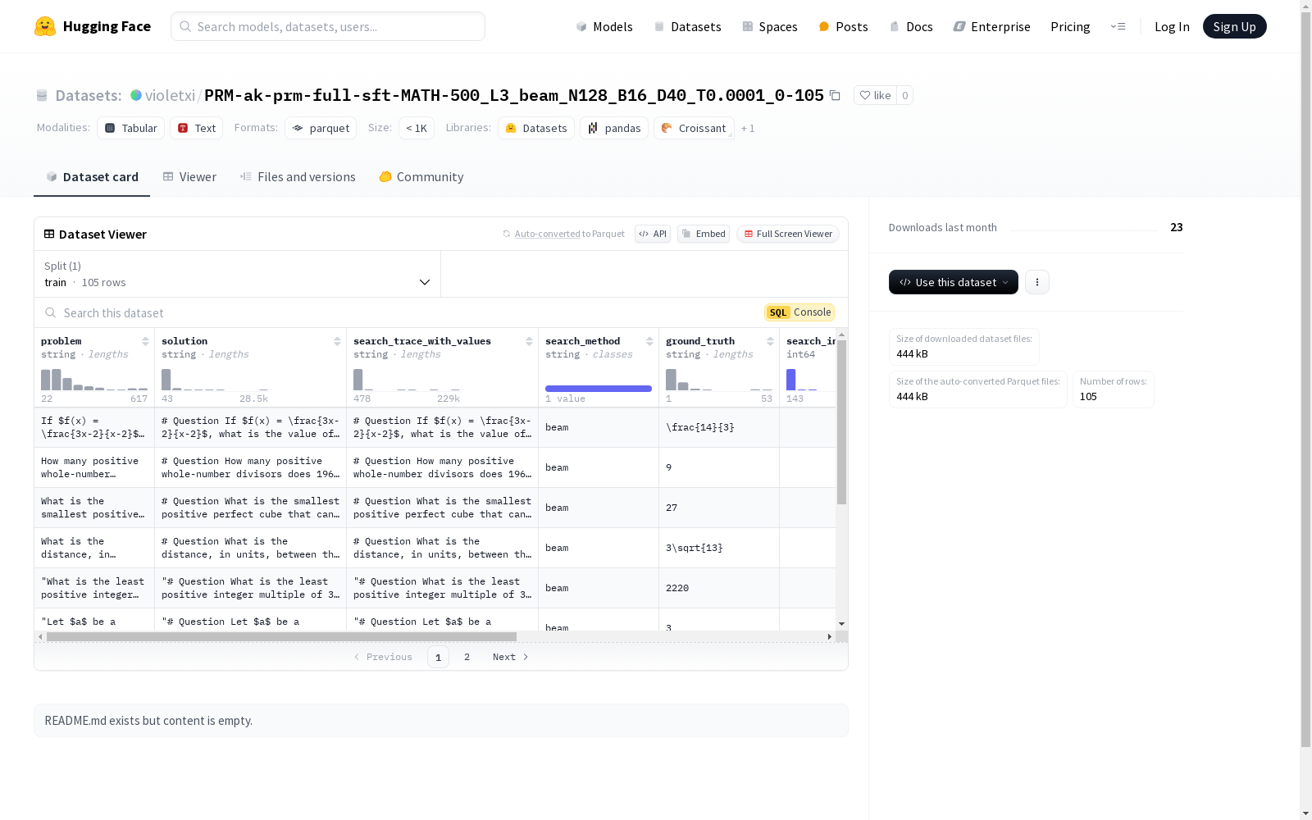
Task: Open the API button
Action: pyautogui.click(x=653, y=234)
